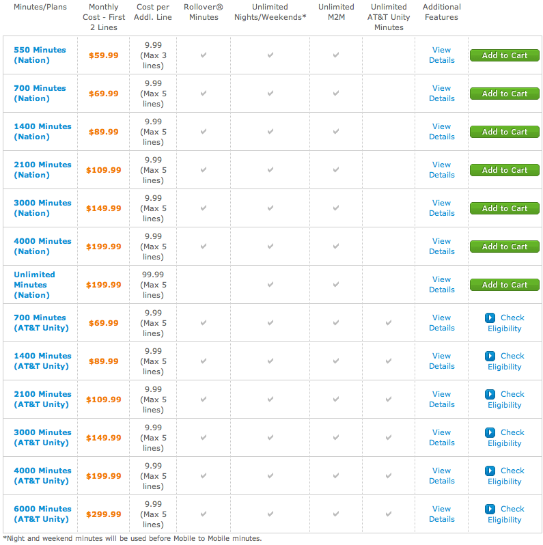The width and height of the screenshot is (543, 545).
Task: Add 3000 Minutes Nation plan to cart
Action: 504,208
